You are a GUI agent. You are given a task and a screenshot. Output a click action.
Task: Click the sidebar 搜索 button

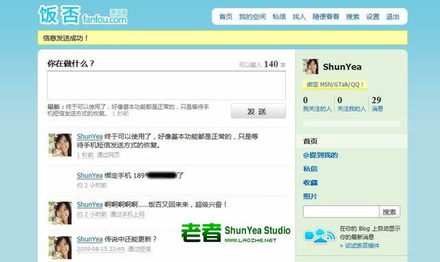[x=390, y=212]
